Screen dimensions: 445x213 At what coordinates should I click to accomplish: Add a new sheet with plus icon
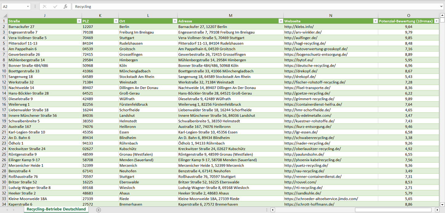tap(99, 210)
